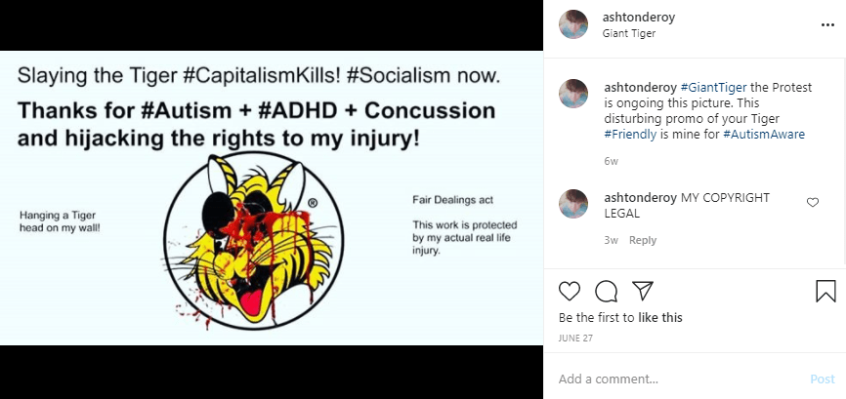Save the post with the bookmark icon
Viewport: 846px width, 399px height.
[825, 291]
